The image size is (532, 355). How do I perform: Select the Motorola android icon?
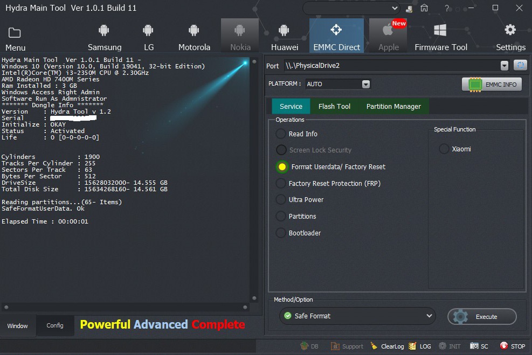pyautogui.click(x=194, y=31)
